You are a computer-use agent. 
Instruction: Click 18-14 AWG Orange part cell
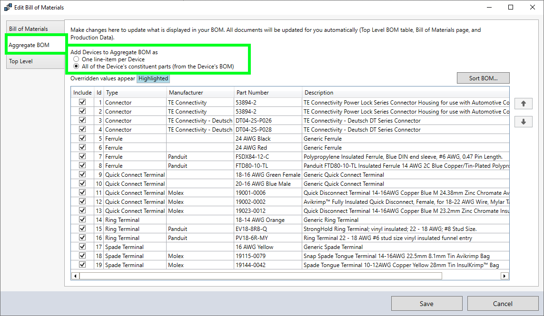268,220
